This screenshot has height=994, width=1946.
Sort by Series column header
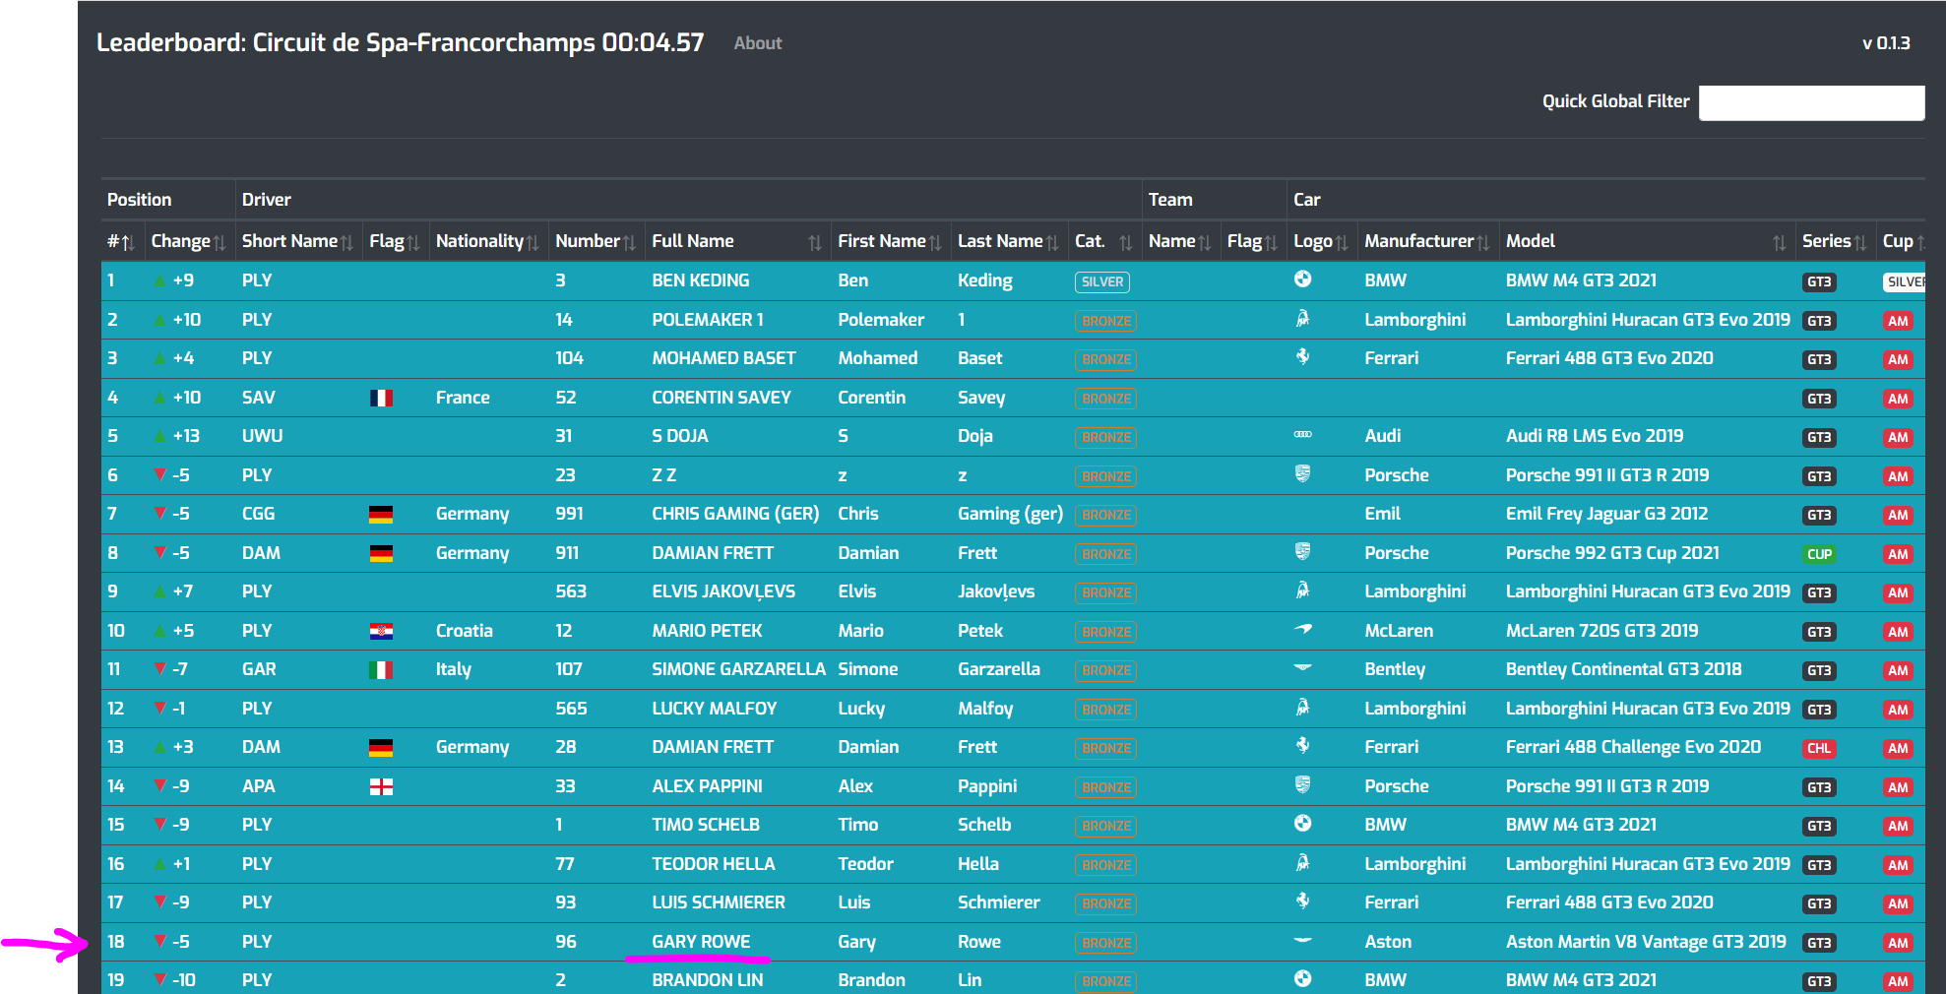tap(1834, 241)
